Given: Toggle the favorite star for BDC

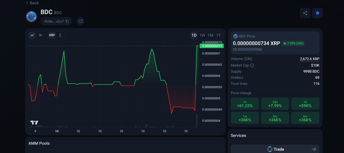Looking at the screenshot, I should [317, 13].
